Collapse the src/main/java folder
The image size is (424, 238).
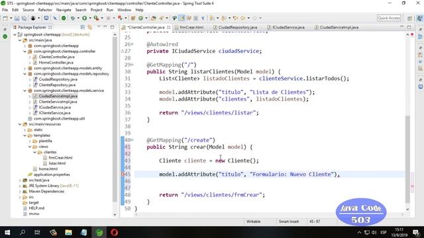click(20, 40)
